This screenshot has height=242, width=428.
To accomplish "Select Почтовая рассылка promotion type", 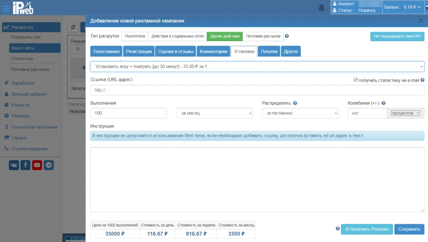I will click(x=263, y=36).
